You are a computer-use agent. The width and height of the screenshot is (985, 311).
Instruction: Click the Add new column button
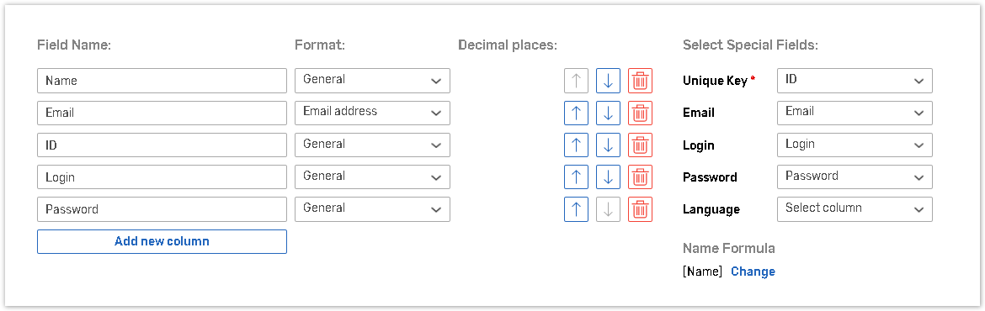[x=162, y=241]
